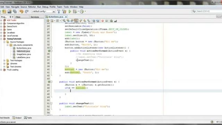Select the Game project in tree
222x125 pixels.
click(x=9, y=30)
